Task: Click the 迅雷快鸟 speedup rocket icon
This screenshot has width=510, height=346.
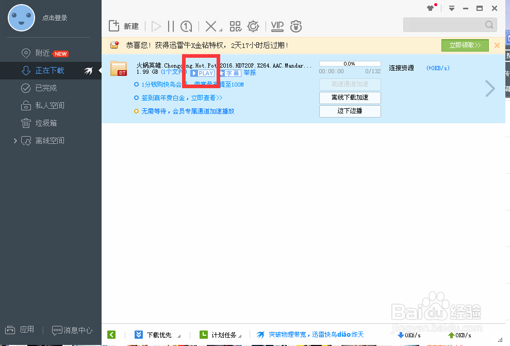Action: pos(260,334)
